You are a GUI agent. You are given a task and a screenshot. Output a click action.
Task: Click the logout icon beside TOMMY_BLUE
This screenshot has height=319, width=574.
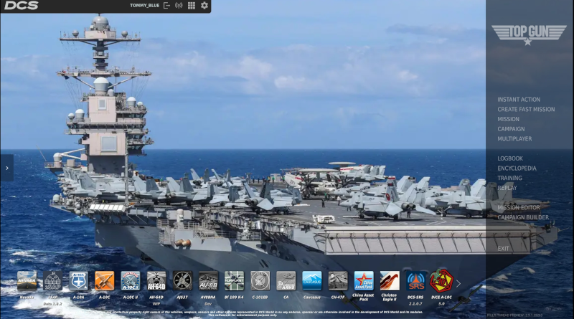(167, 6)
